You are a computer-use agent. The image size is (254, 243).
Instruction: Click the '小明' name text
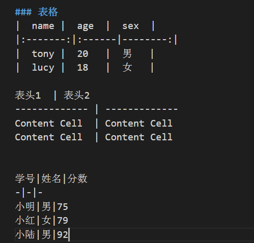tap(25, 206)
